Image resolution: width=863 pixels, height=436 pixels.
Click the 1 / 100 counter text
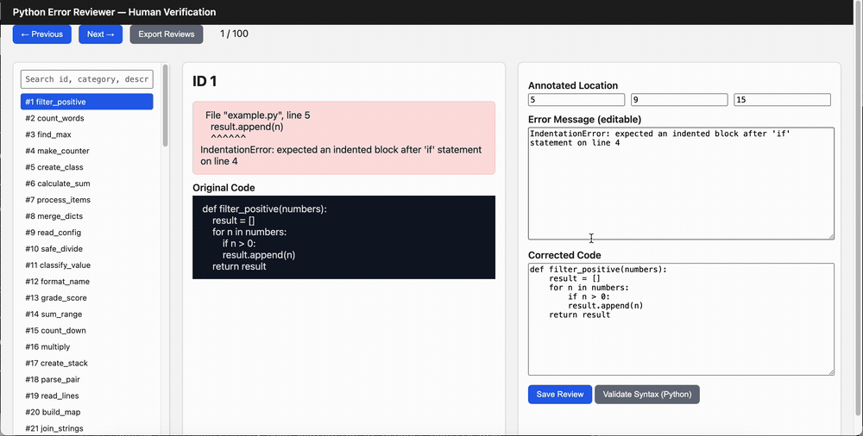point(234,34)
